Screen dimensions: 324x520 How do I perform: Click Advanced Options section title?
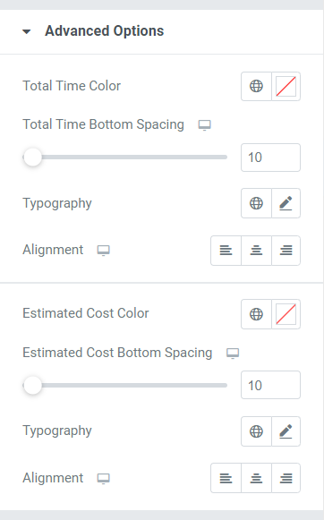(x=104, y=30)
